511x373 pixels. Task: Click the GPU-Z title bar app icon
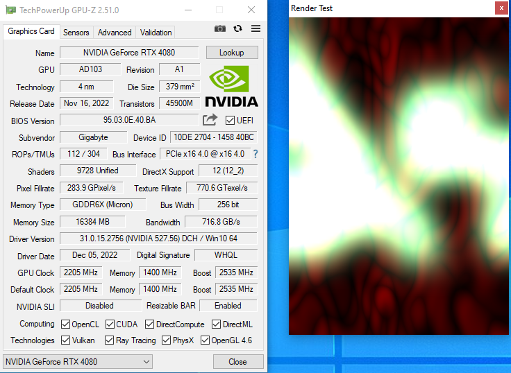click(x=10, y=10)
